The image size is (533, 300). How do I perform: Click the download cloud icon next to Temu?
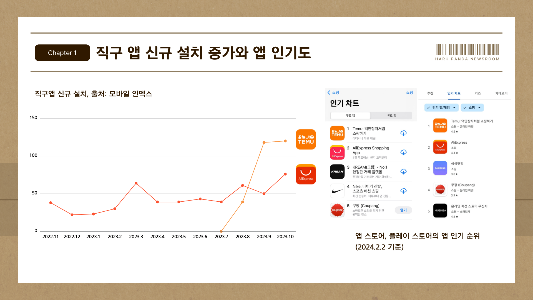click(403, 133)
